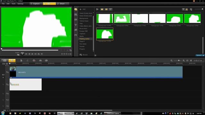The image size is (205, 115).
Task: Open the Sound Mixer icon
Action: [x=40, y=60]
